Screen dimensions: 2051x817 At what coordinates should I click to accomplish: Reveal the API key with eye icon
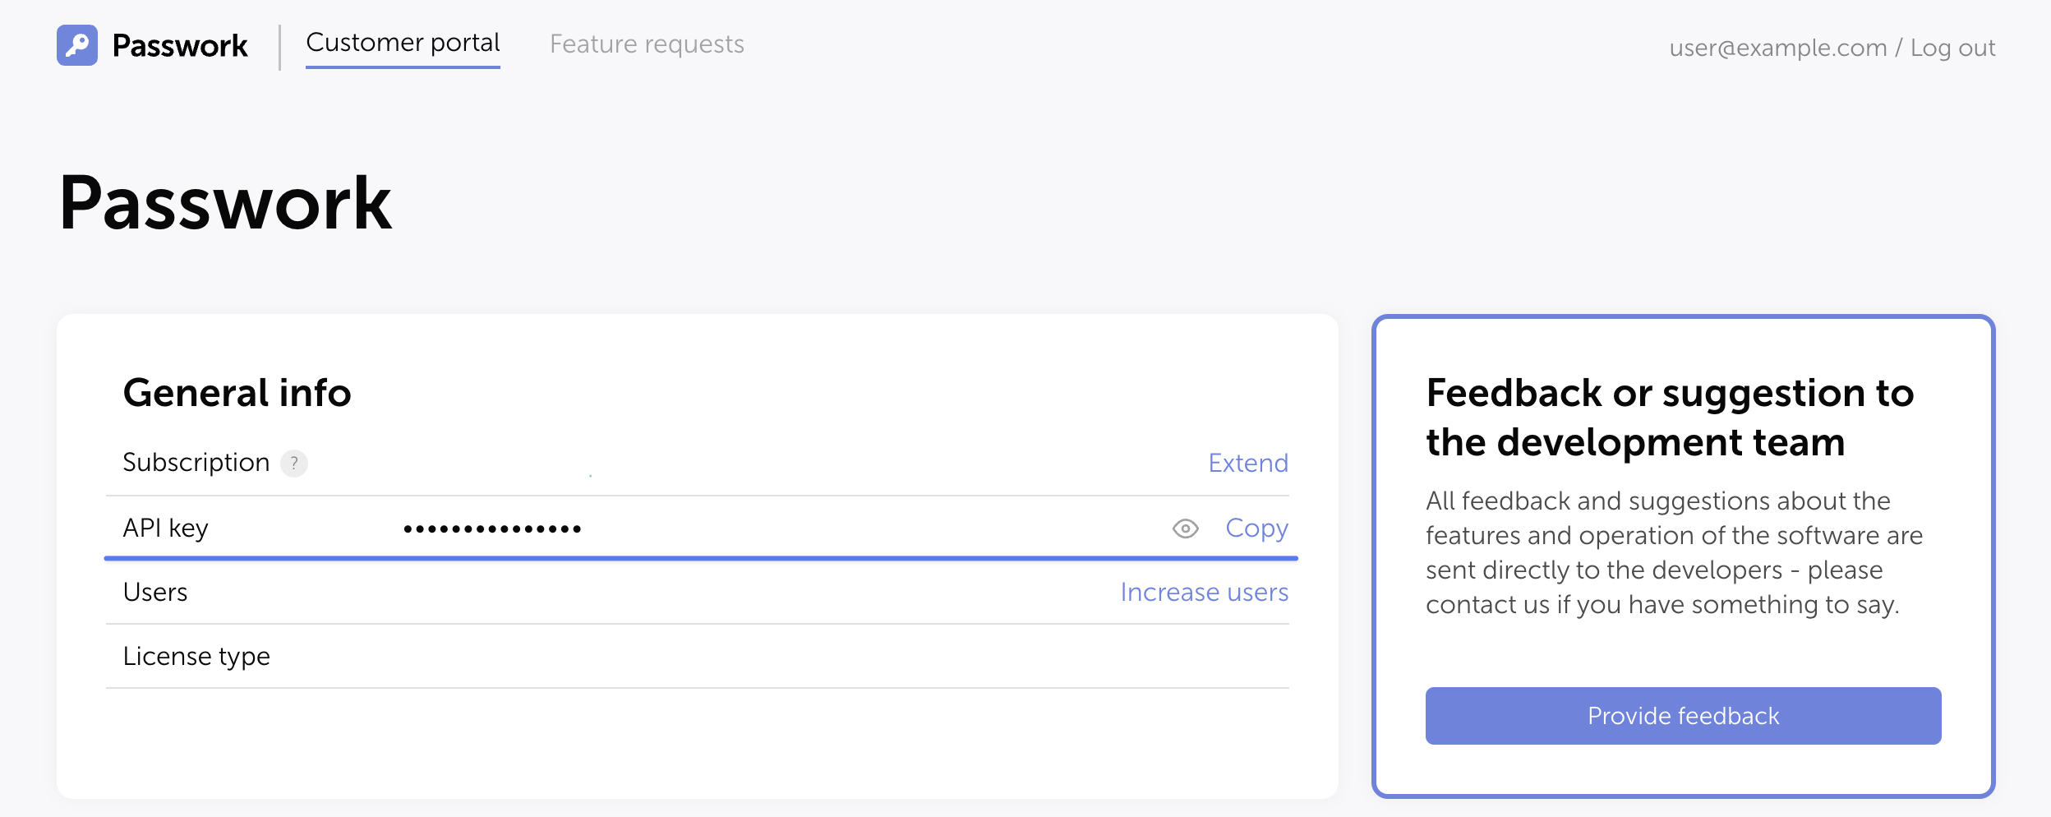point(1185,529)
